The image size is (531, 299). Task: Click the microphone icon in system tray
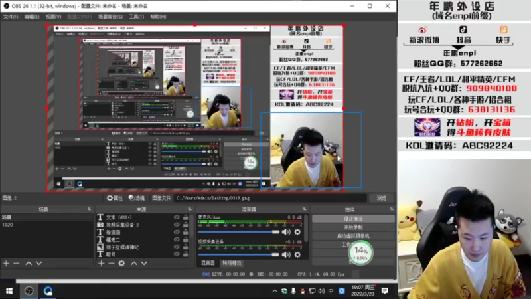coord(293,291)
